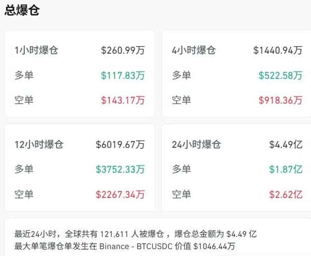The height and width of the screenshot is (256, 311).
Task: Click the green $1.87亿 long value
Action: (x=288, y=169)
